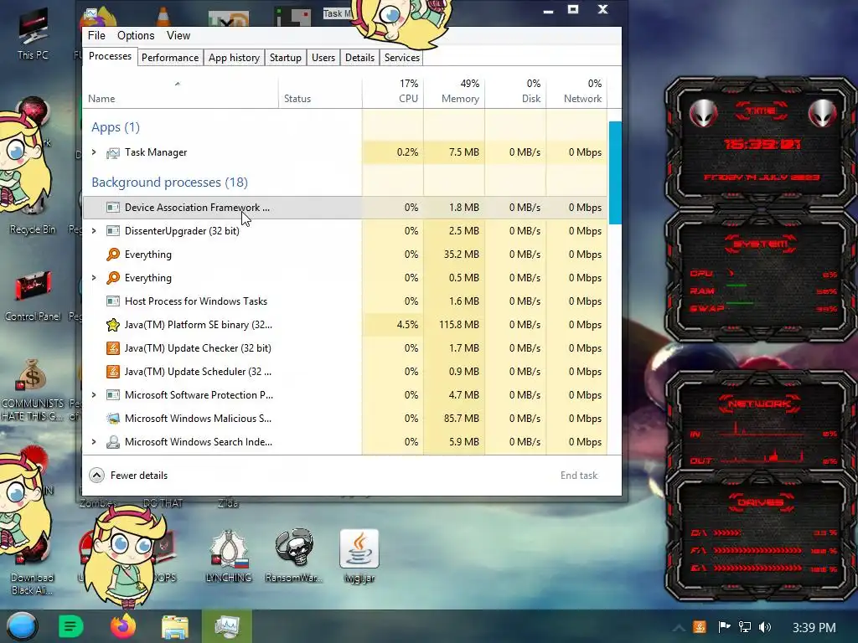Click the End task button
The height and width of the screenshot is (643, 858).
click(x=579, y=476)
